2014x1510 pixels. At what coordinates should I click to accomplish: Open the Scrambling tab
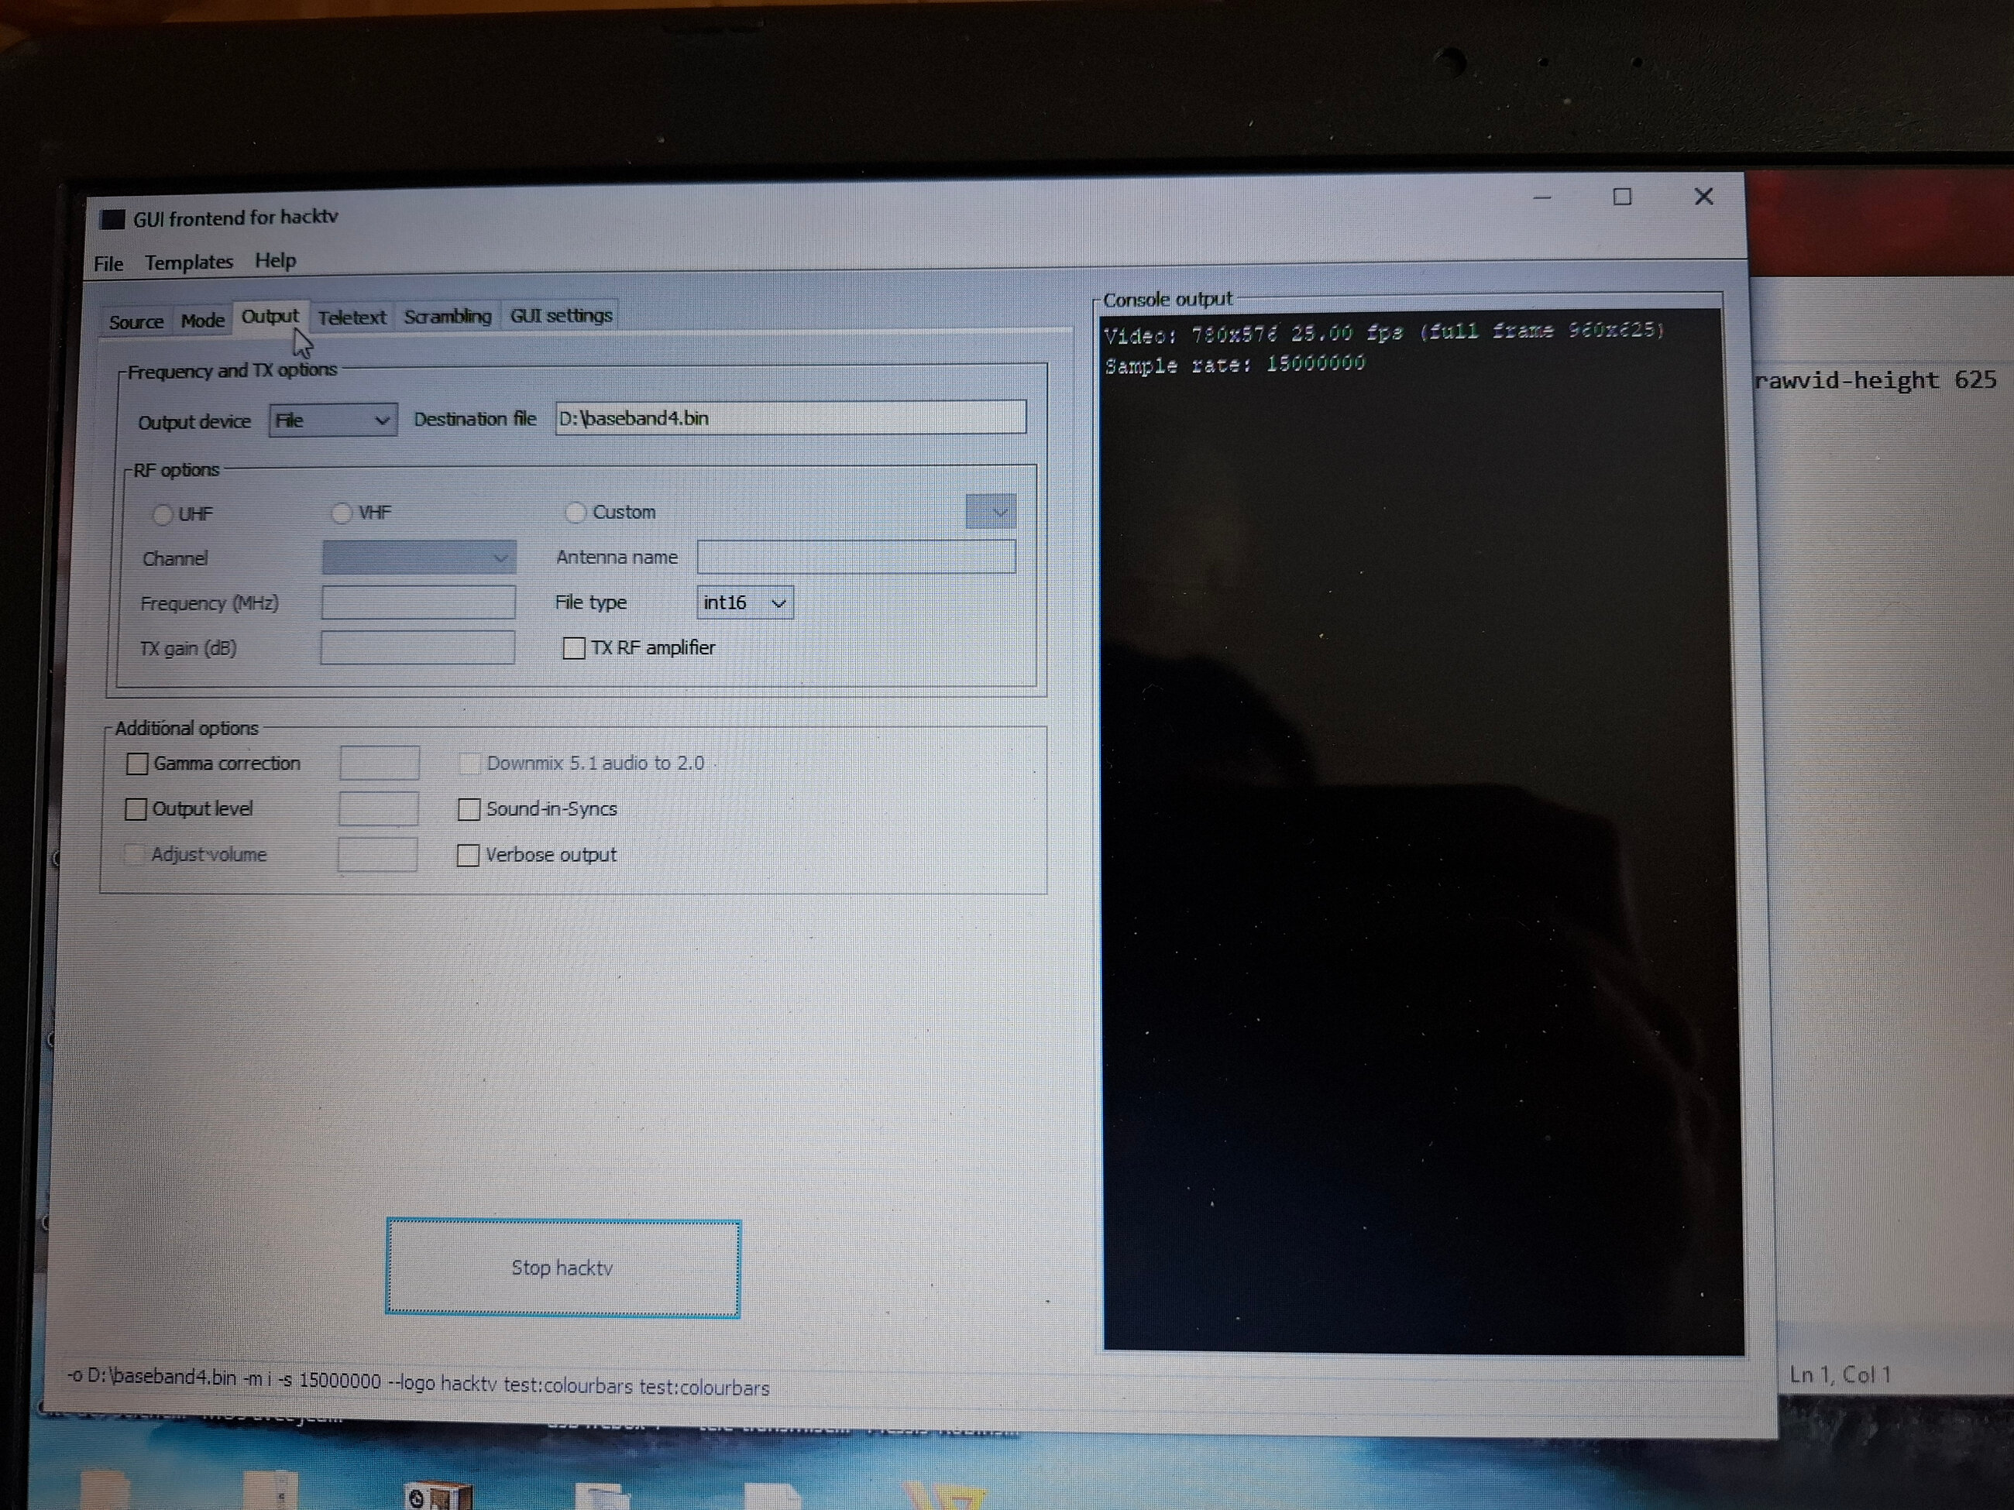coord(447,316)
